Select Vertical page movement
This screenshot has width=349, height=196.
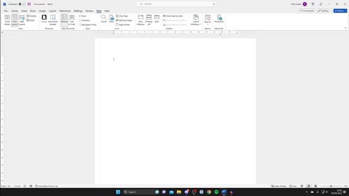(x=64, y=20)
